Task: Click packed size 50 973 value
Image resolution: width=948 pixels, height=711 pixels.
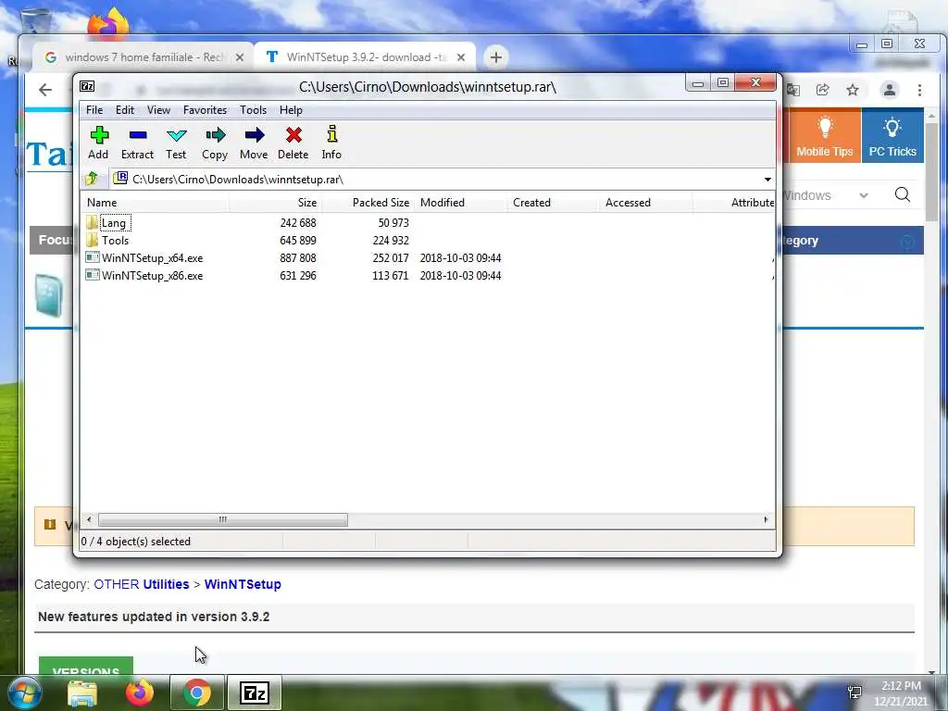Action: 393,222
